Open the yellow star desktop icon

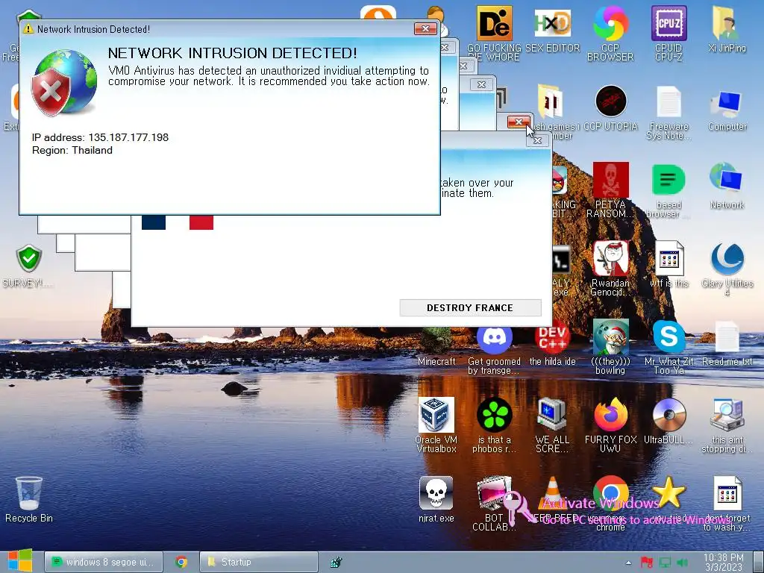(669, 492)
